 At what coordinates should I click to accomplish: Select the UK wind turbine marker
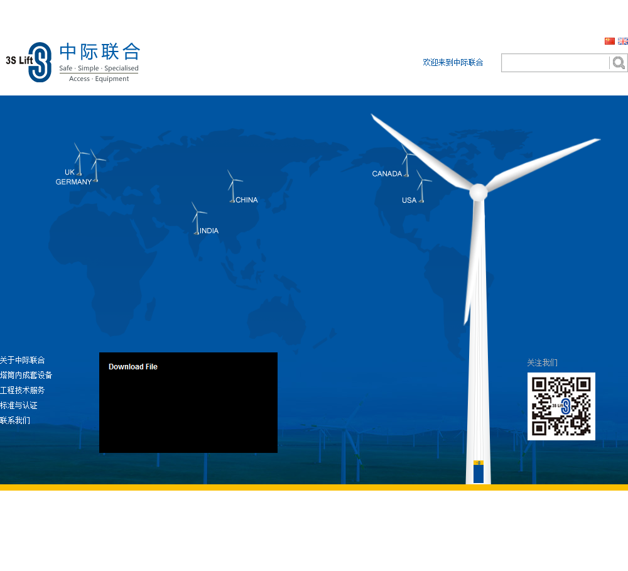(x=80, y=160)
